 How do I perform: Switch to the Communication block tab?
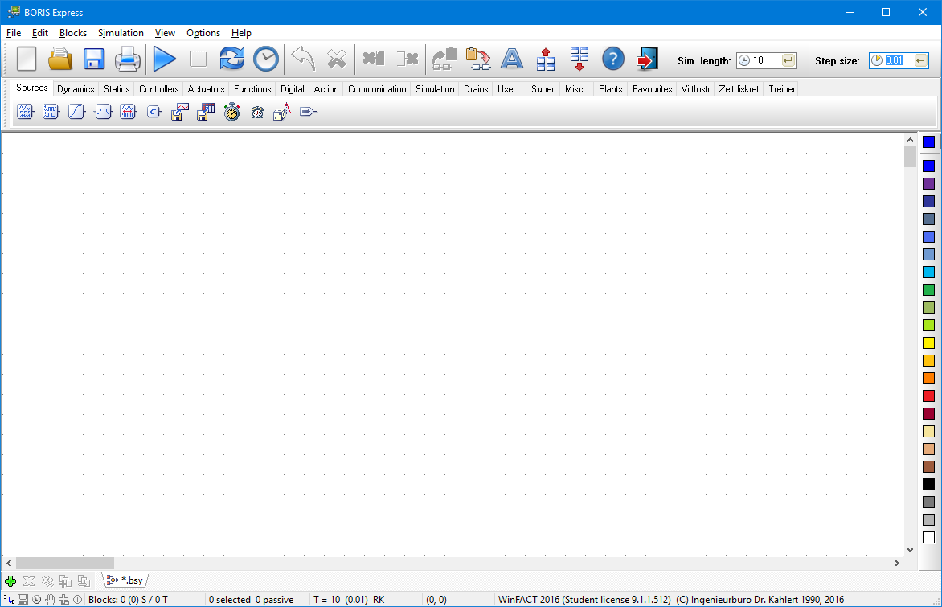pyautogui.click(x=377, y=89)
